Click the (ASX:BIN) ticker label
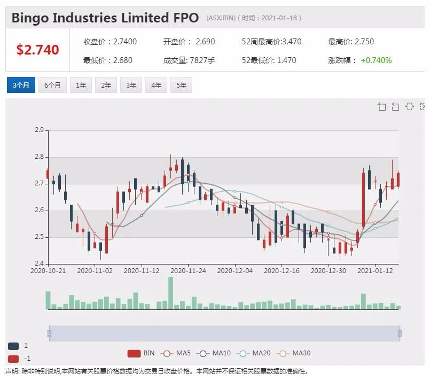Viewport: 430px width, 381px height. (221, 18)
